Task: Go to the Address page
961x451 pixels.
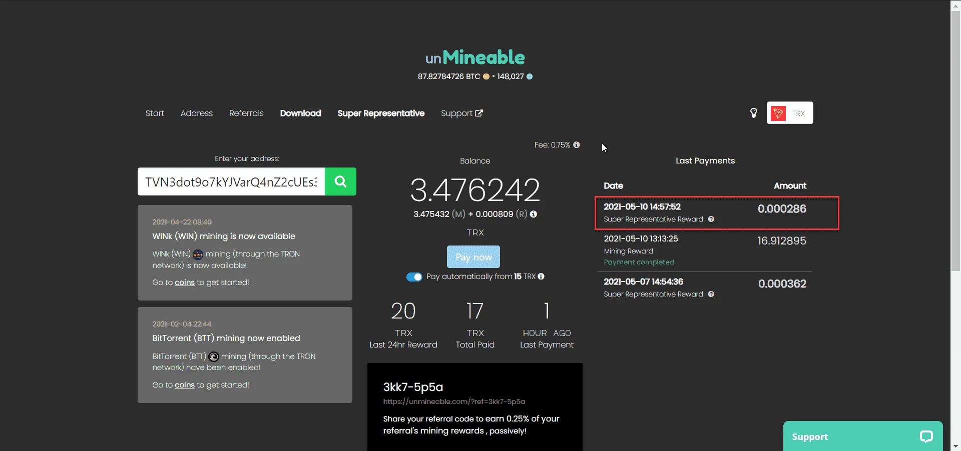Action: coord(197,113)
